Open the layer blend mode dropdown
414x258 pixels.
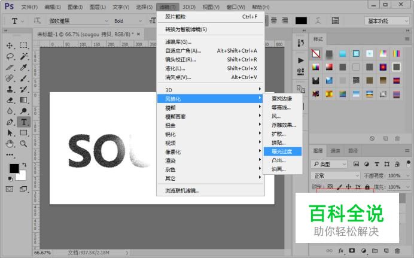(336, 175)
